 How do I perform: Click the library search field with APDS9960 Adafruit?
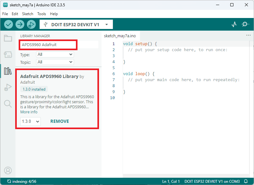[x=48, y=45]
